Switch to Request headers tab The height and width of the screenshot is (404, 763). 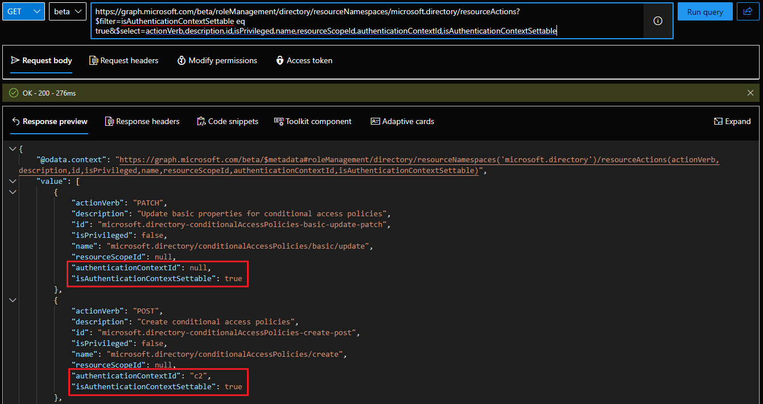(x=123, y=60)
